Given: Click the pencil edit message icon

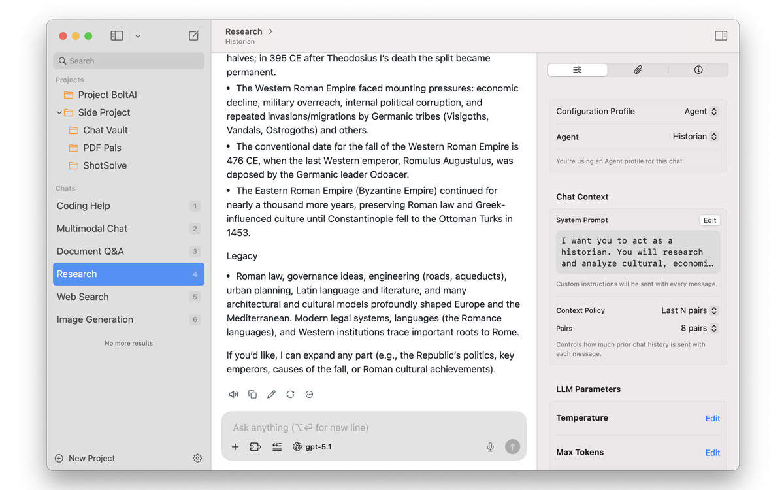Looking at the screenshot, I should pos(271,395).
